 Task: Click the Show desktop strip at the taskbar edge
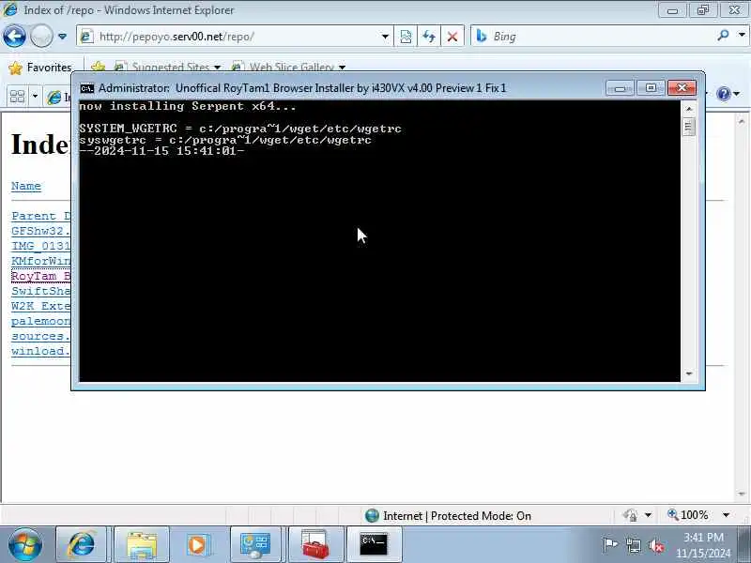coord(745,544)
